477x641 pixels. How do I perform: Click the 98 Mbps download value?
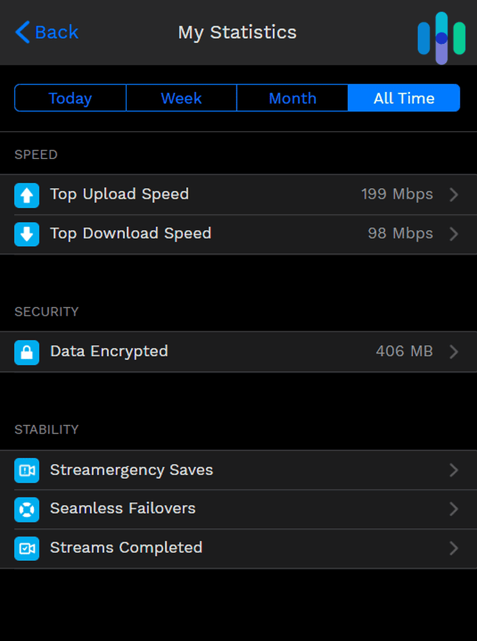[x=400, y=233]
